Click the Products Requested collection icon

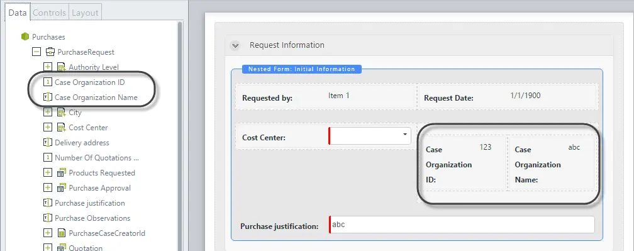62,173
